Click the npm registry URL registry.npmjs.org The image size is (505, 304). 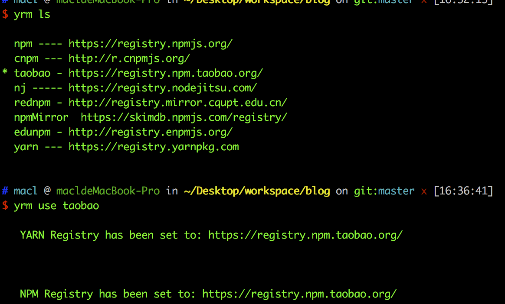click(151, 44)
